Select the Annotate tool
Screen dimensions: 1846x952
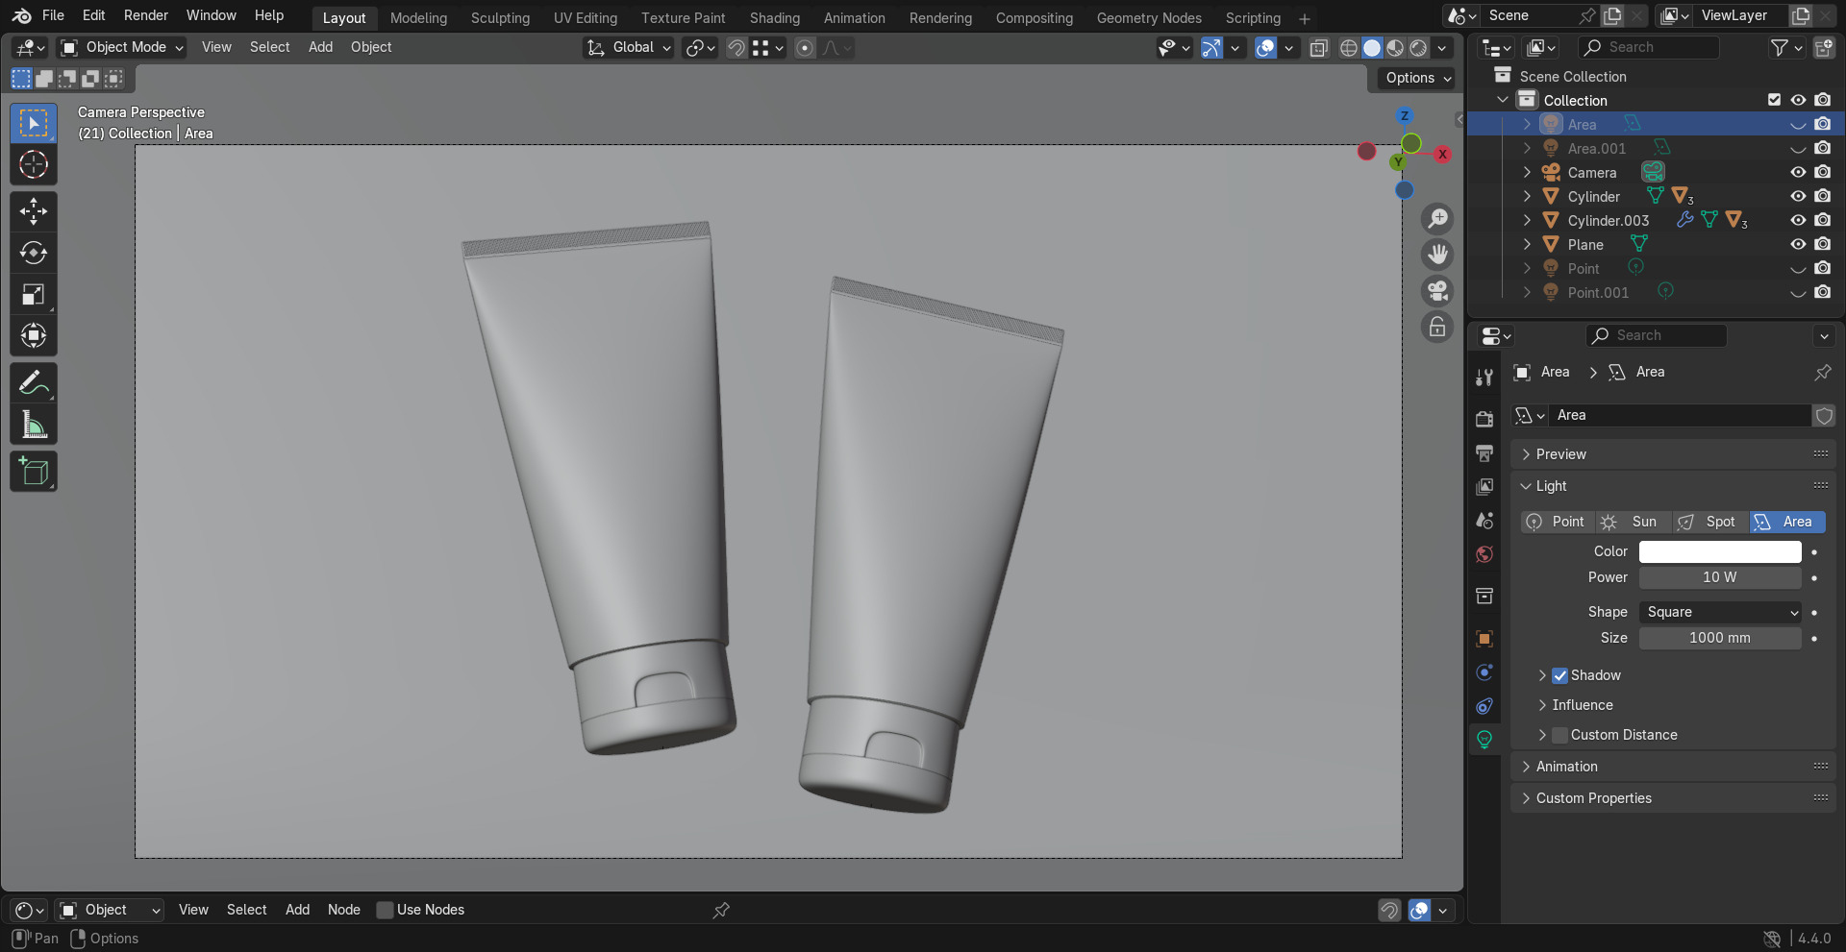coord(34,383)
